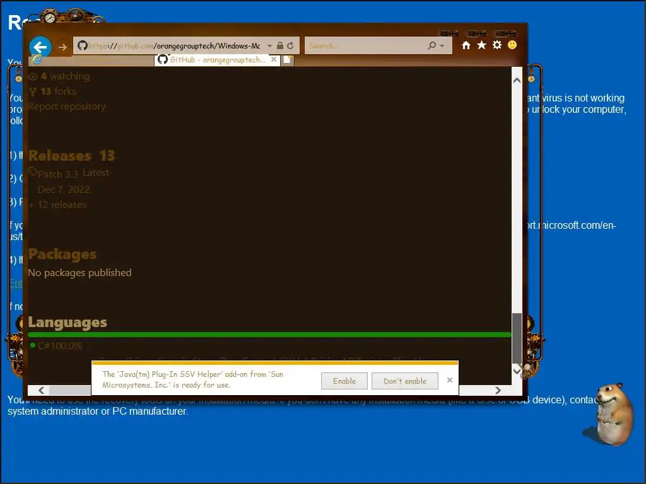The width and height of the screenshot is (646, 484).
Task: Go back with the blue arrow button
Action: [x=40, y=47]
